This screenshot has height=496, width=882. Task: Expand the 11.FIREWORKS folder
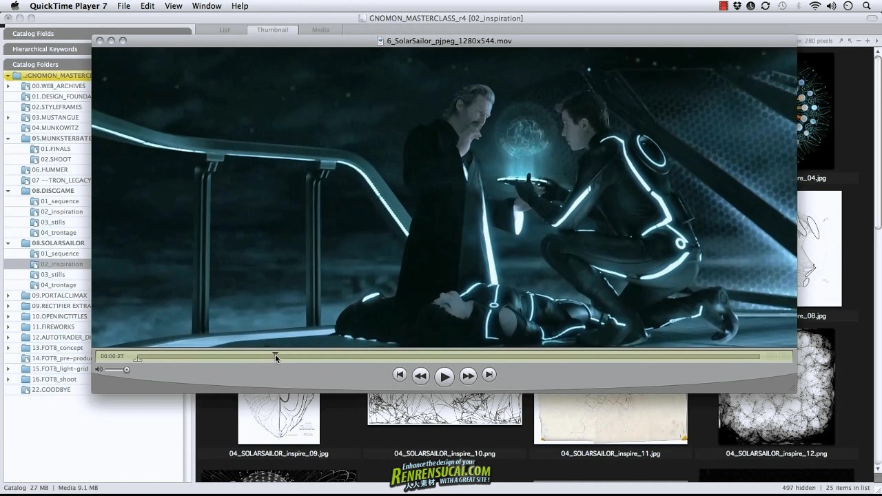click(x=8, y=327)
